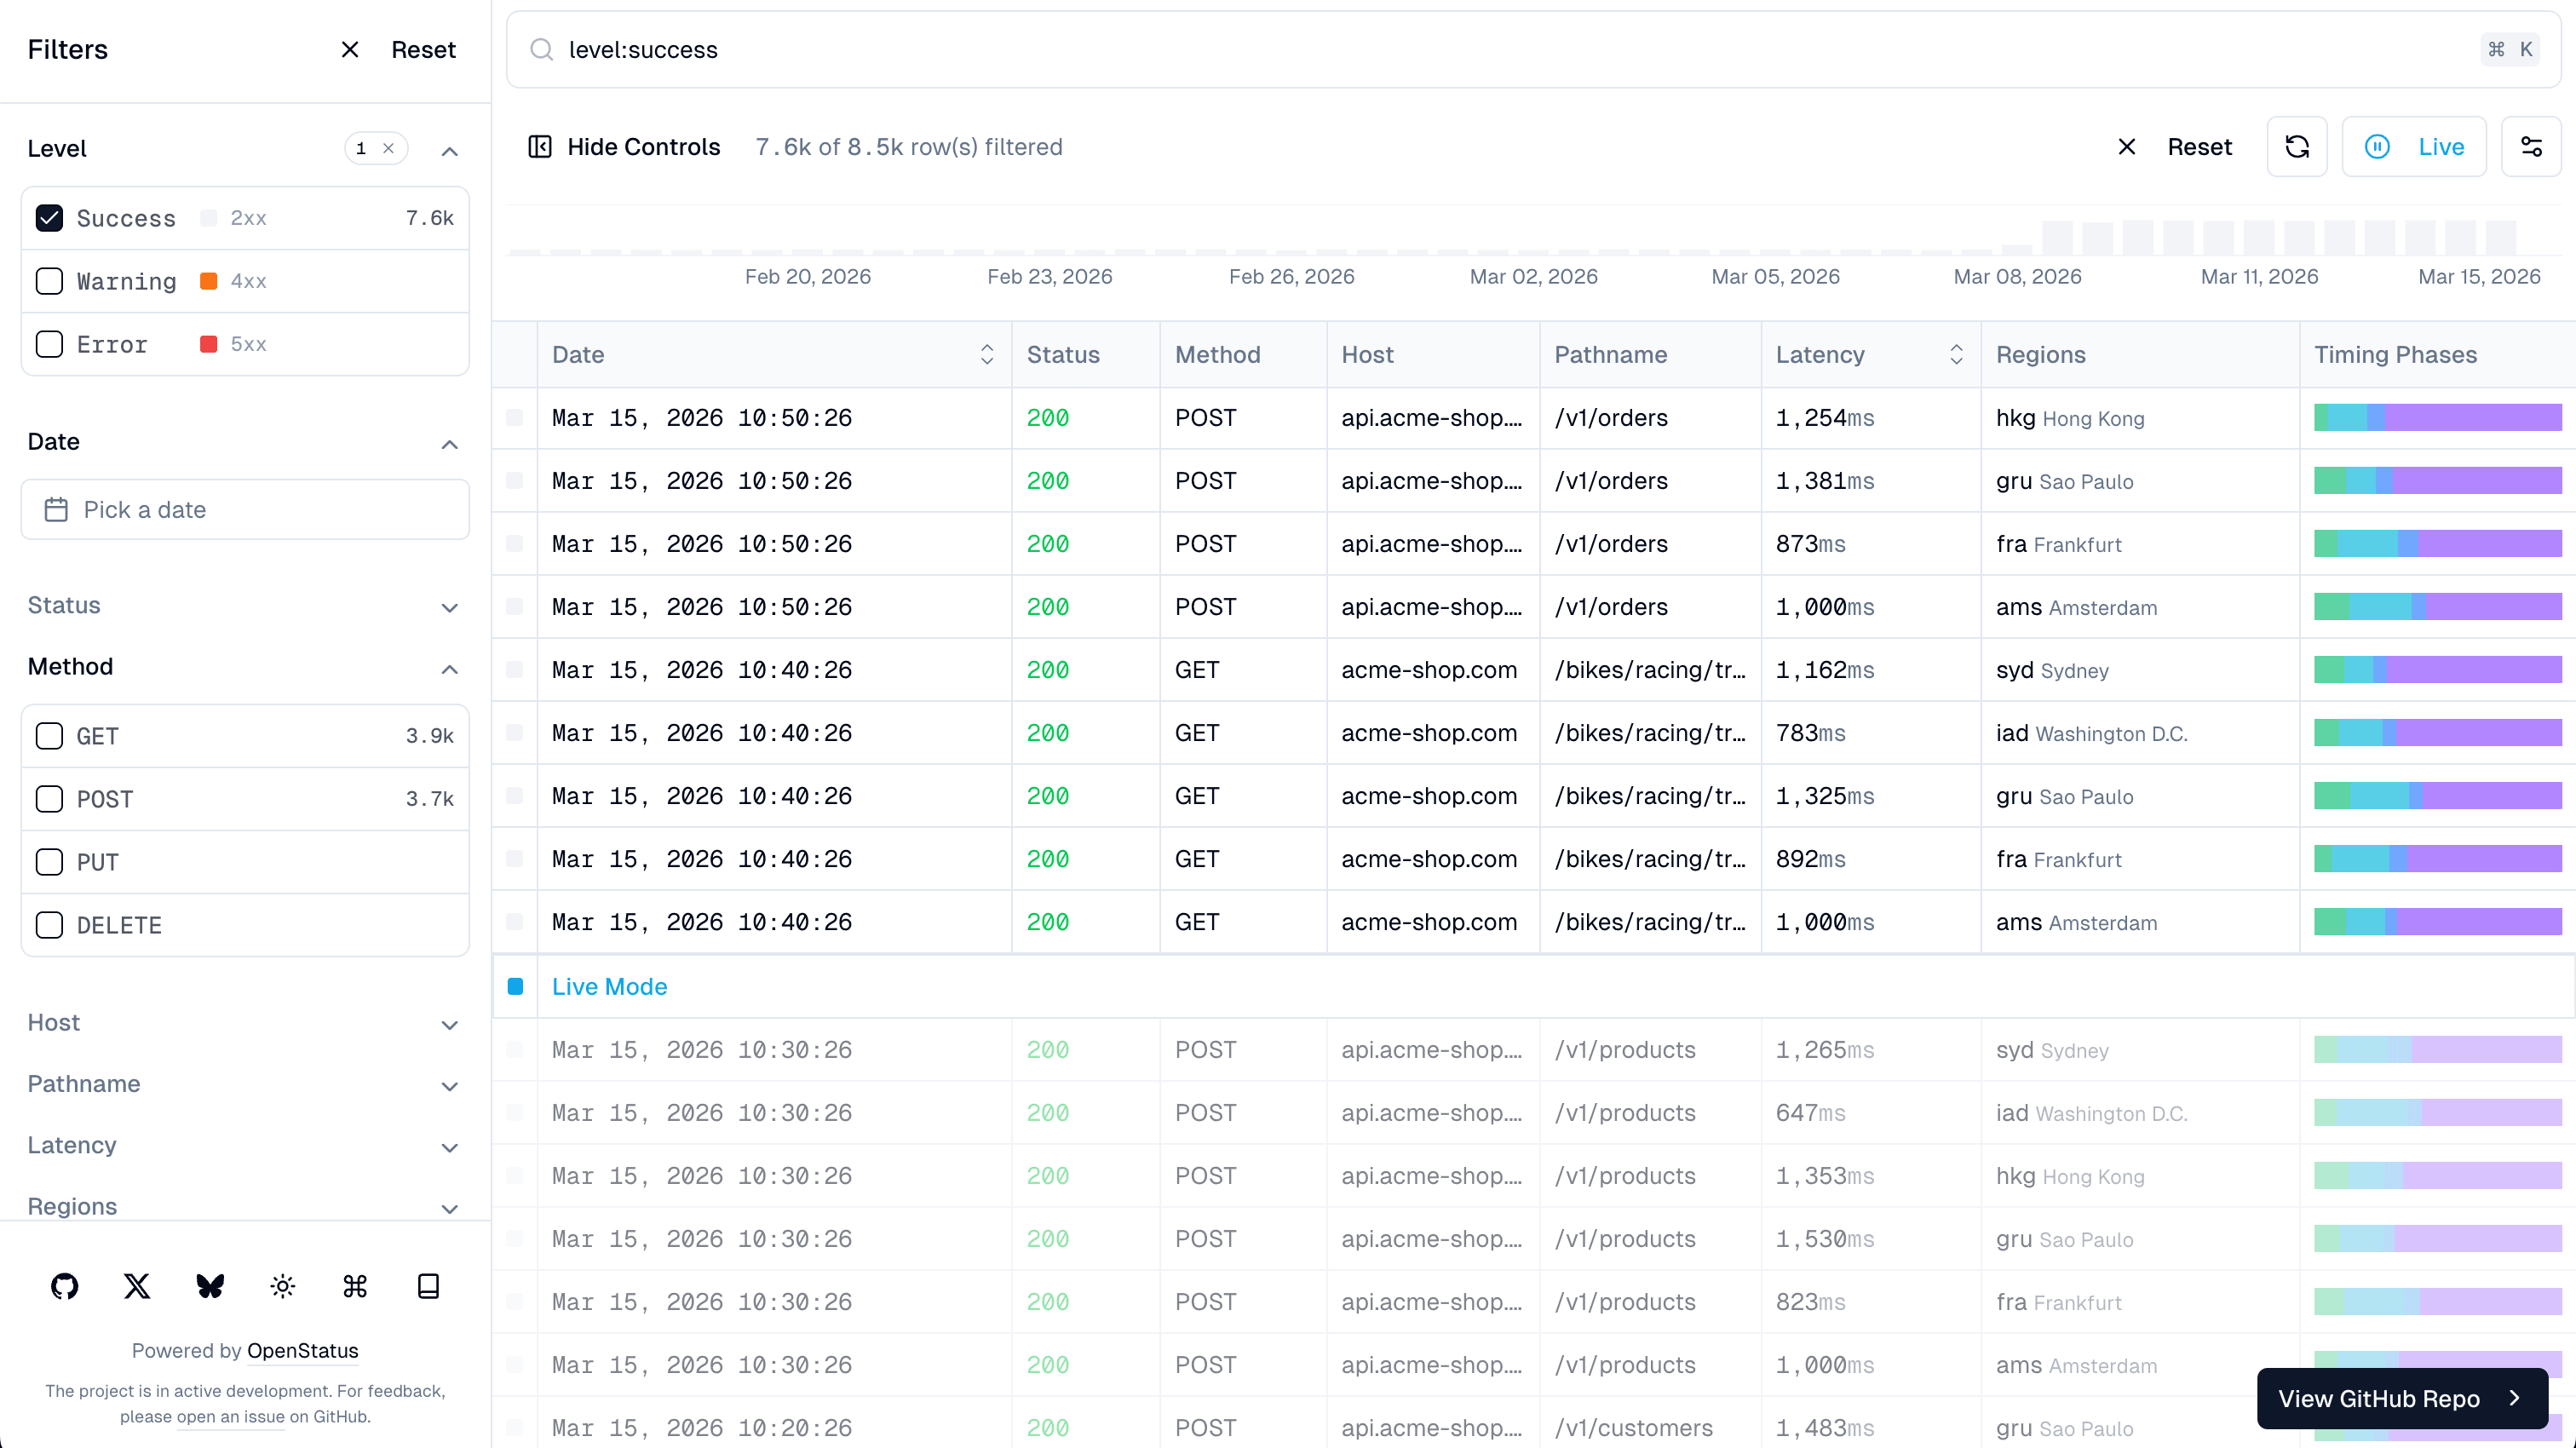
Task: Open the GitHub icon link in sidebar footer
Action: pyautogui.click(x=64, y=1286)
